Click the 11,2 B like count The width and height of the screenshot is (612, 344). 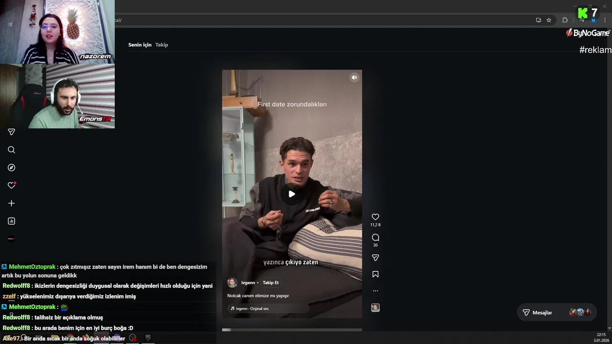tap(375, 225)
